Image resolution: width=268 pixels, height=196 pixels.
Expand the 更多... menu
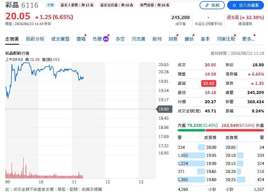click(x=248, y=39)
